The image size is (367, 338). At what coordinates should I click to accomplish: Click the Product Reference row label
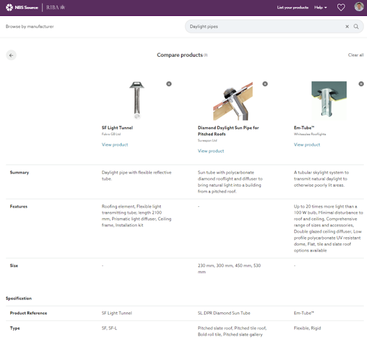28,313
